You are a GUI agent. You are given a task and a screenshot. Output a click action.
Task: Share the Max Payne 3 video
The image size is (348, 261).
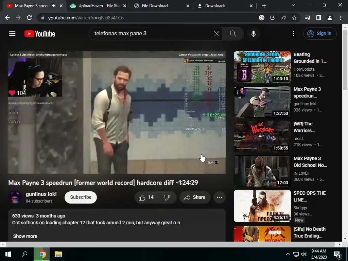tap(195, 197)
